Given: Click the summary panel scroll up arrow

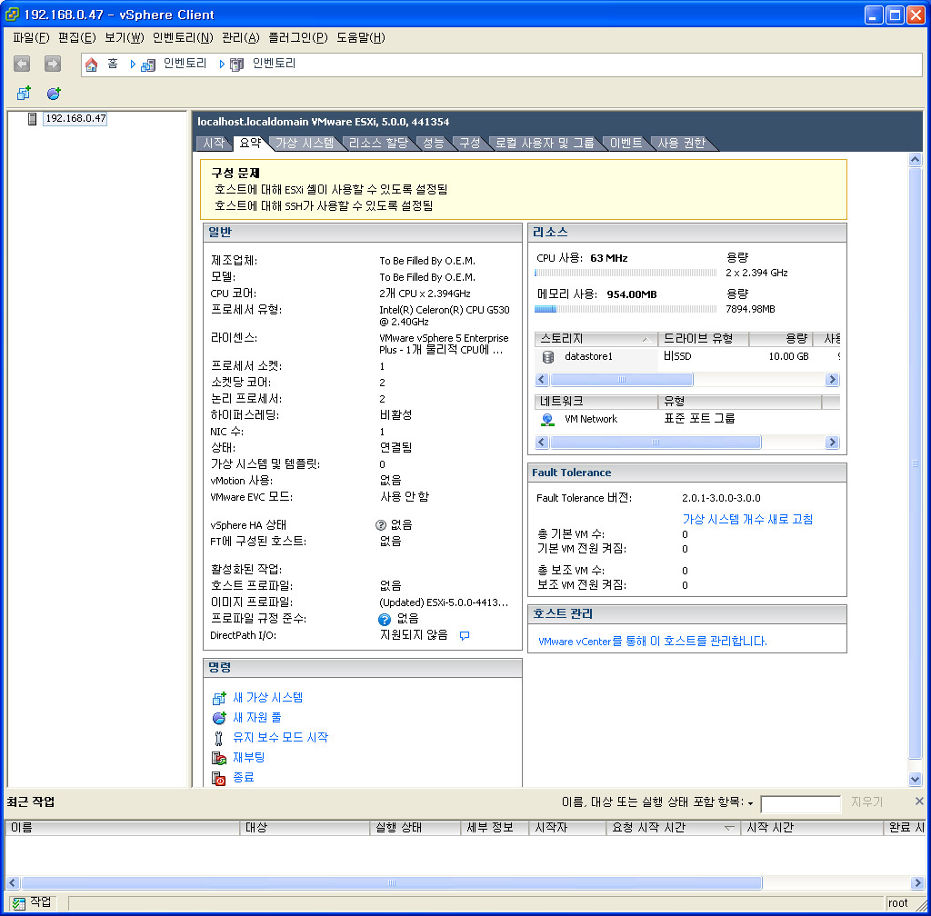Looking at the screenshot, I should tap(915, 159).
